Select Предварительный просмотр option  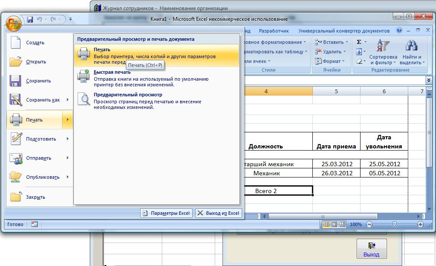coord(157,101)
